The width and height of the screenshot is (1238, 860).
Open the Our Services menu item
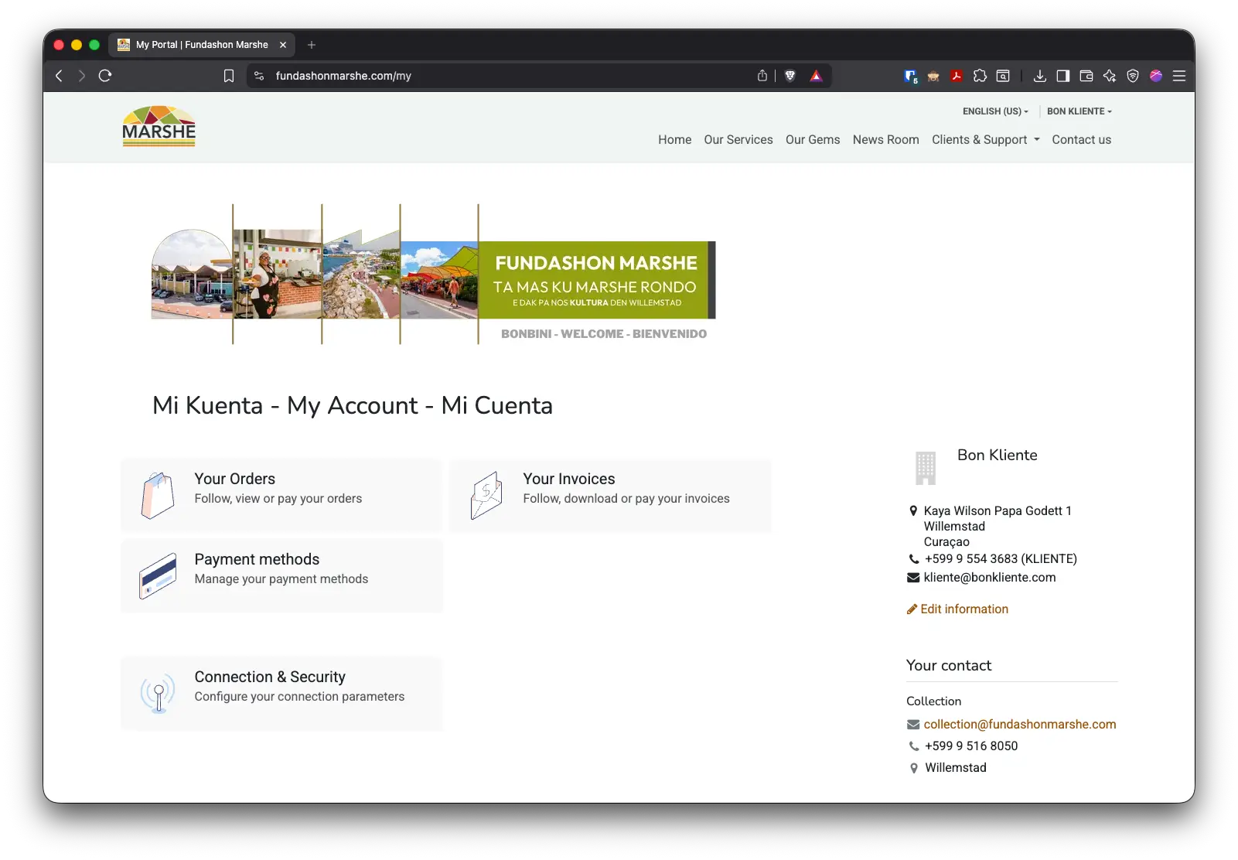pos(738,140)
